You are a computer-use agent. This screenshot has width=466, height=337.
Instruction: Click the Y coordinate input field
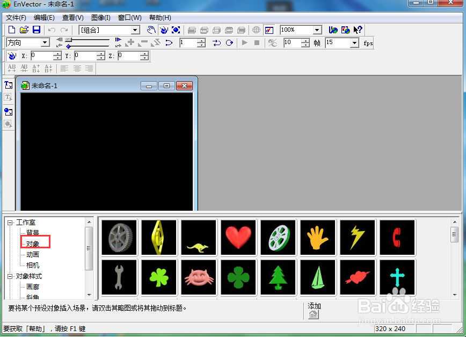click(x=85, y=55)
